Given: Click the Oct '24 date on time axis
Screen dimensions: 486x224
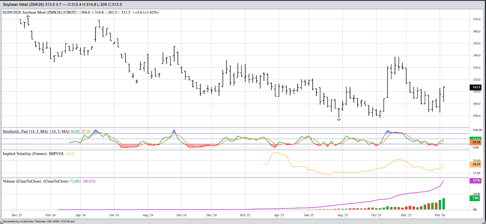Looking at the screenshot, I should [x=182, y=215].
